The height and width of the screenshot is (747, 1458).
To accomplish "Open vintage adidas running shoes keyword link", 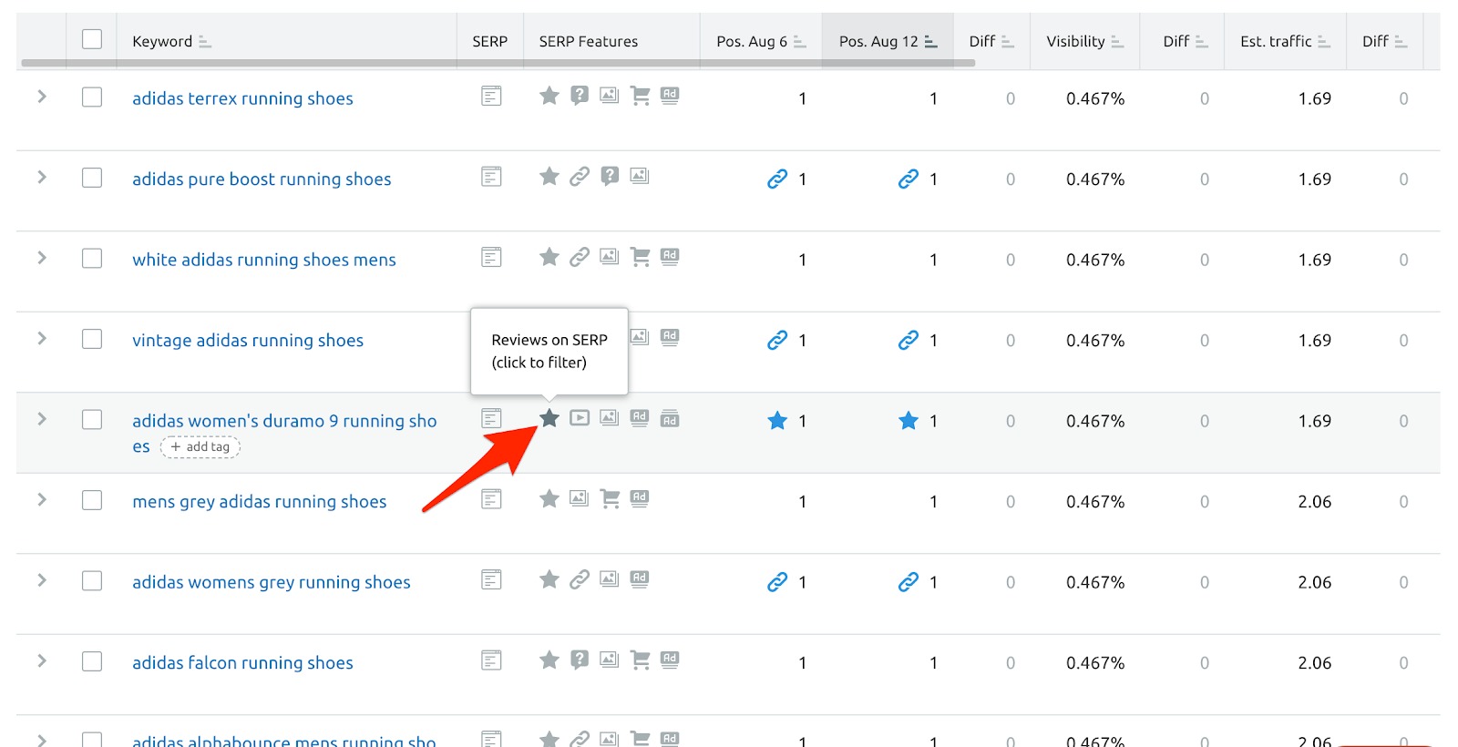I will (248, 341).
